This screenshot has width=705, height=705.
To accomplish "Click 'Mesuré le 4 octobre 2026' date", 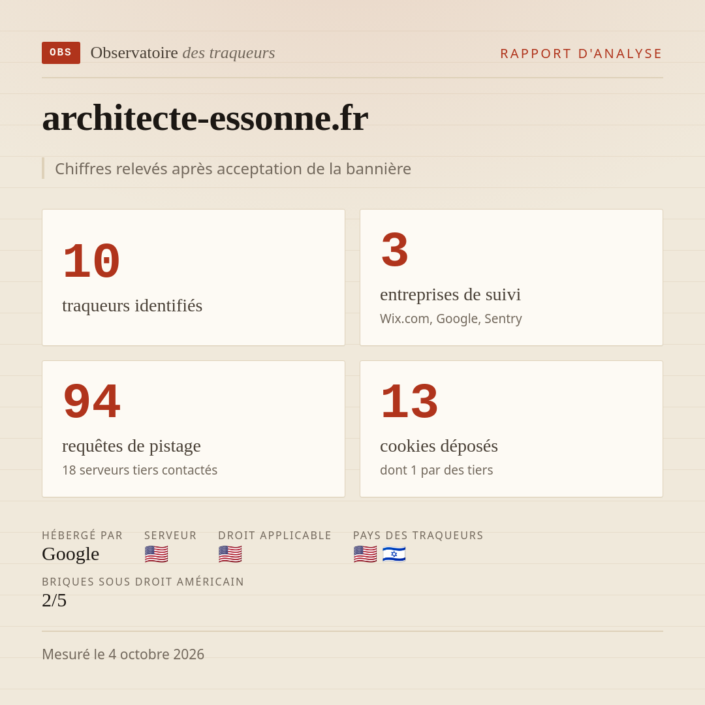I will 123,654.
